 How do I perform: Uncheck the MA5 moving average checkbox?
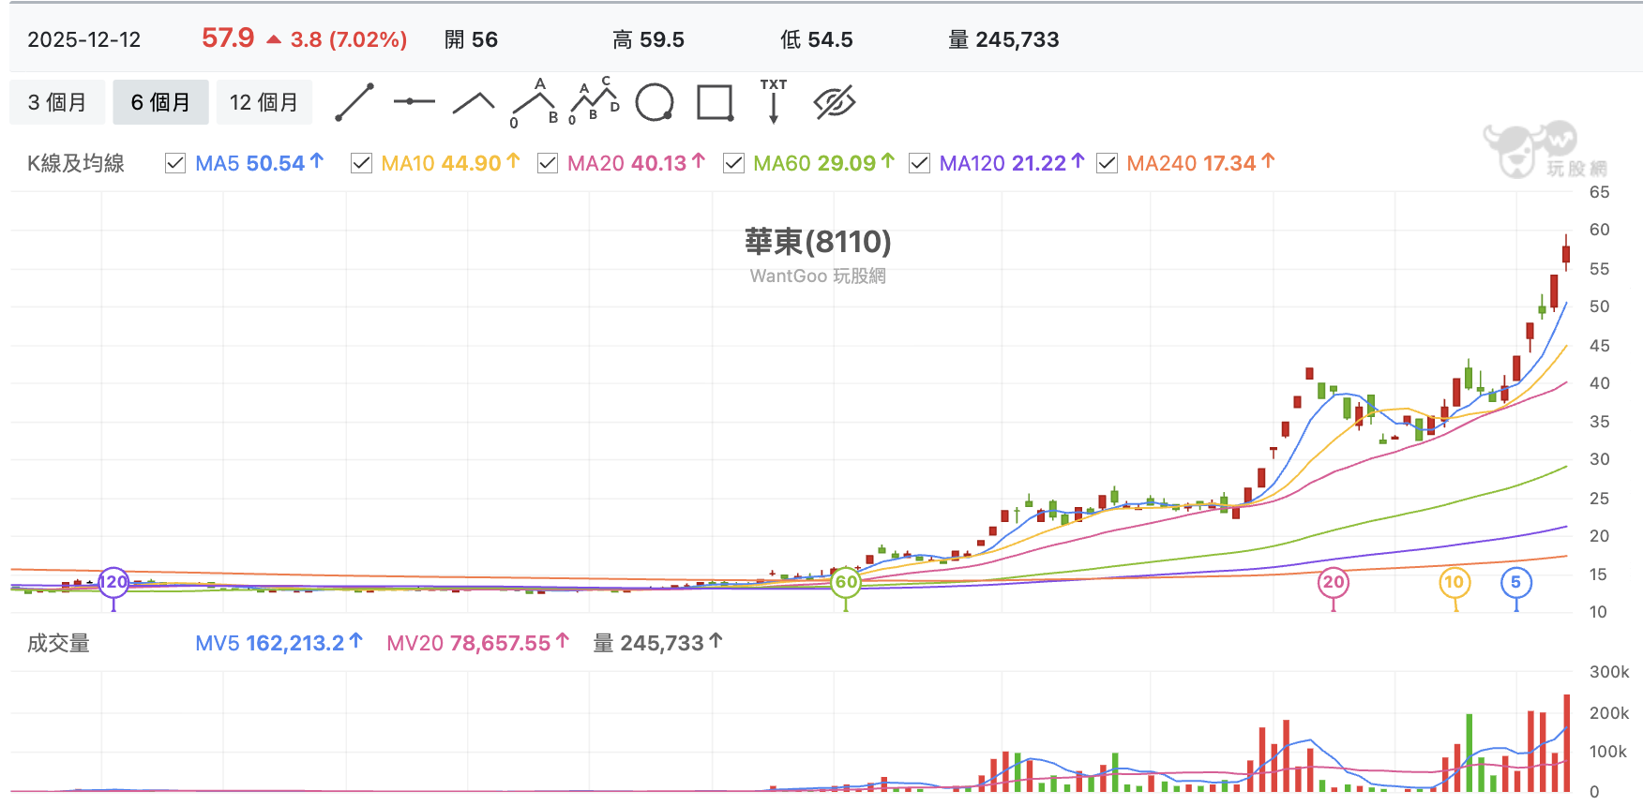[x=175, y=163]
